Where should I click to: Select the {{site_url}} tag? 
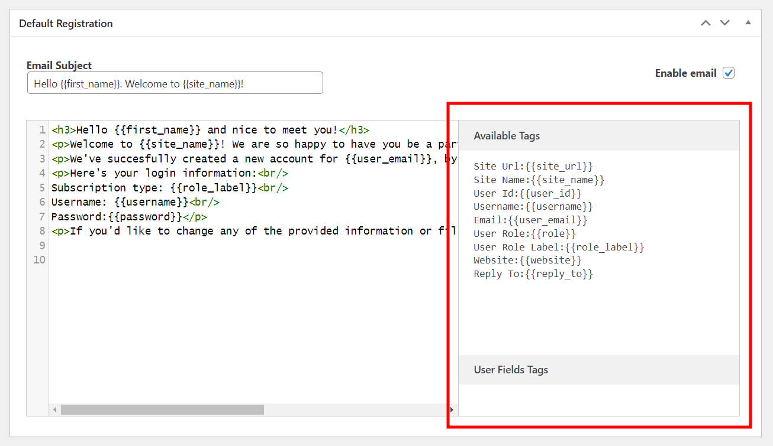click(559, 167)
